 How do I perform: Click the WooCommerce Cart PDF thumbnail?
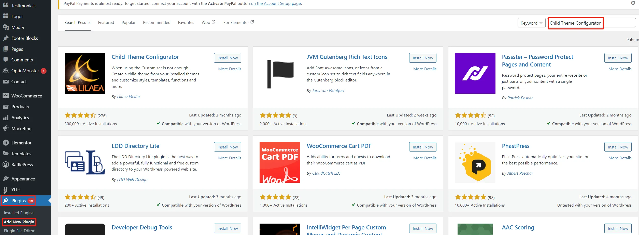280,162
